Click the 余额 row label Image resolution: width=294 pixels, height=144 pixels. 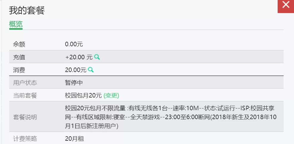[19, 44]
